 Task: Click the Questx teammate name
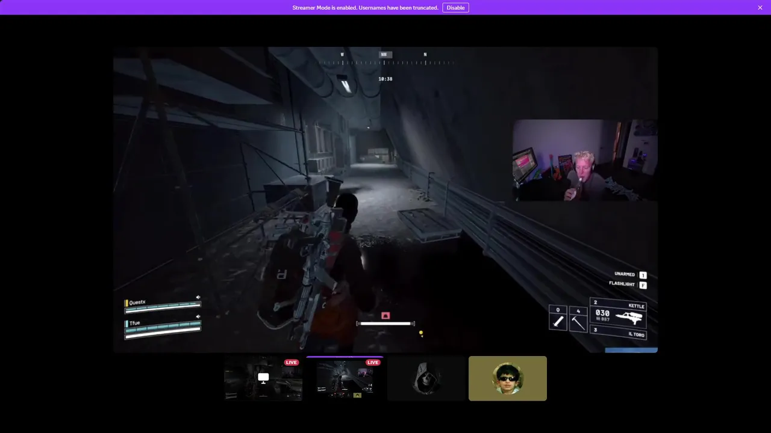click(x=137, y=302)
